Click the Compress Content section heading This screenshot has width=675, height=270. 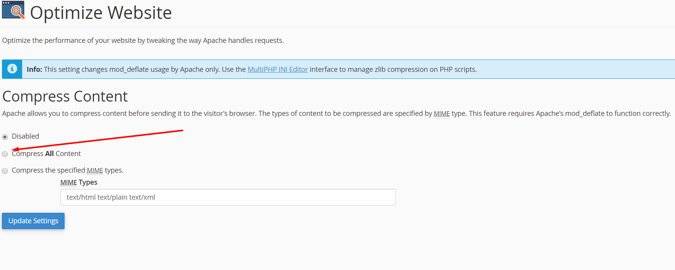[65, 96]
